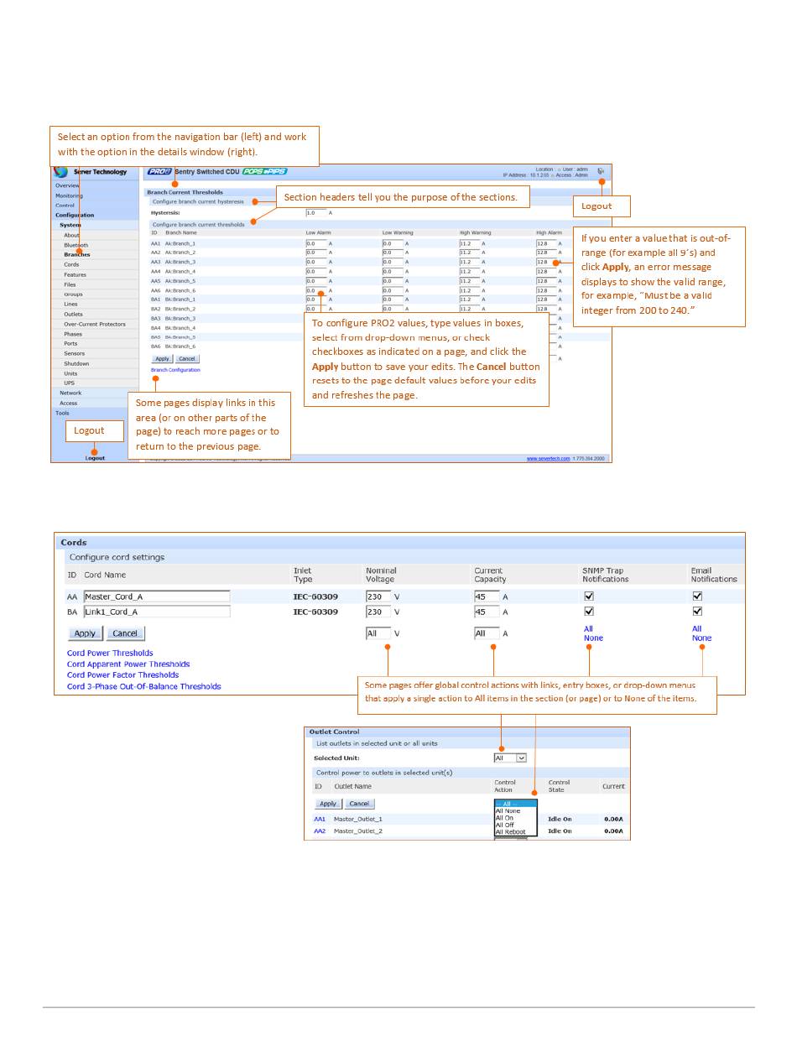Open Lines in the navigation bar

pyautogui.click(x=70, y=305)
